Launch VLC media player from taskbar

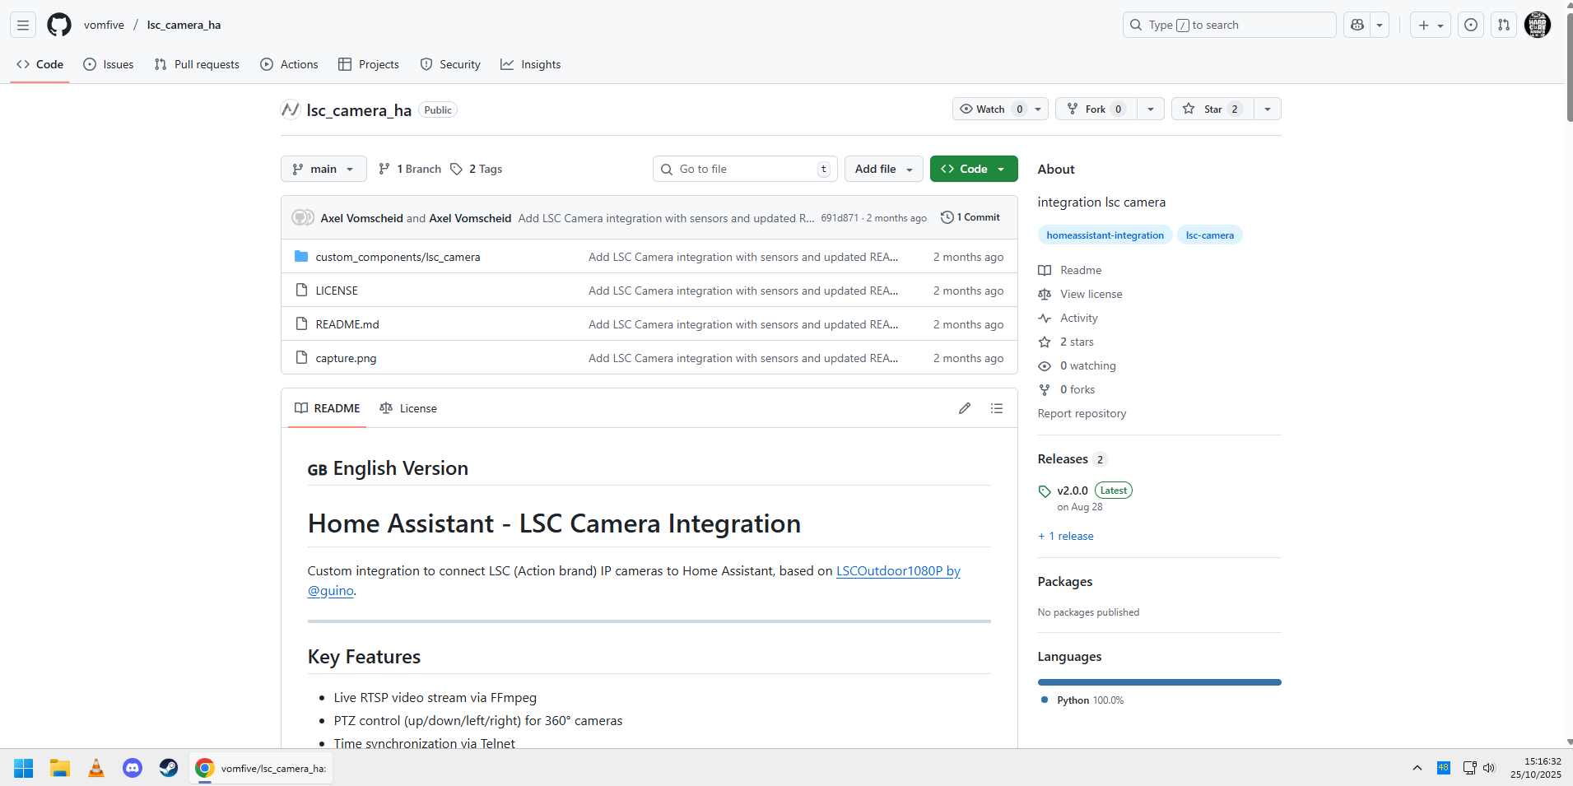pos(96,768)
